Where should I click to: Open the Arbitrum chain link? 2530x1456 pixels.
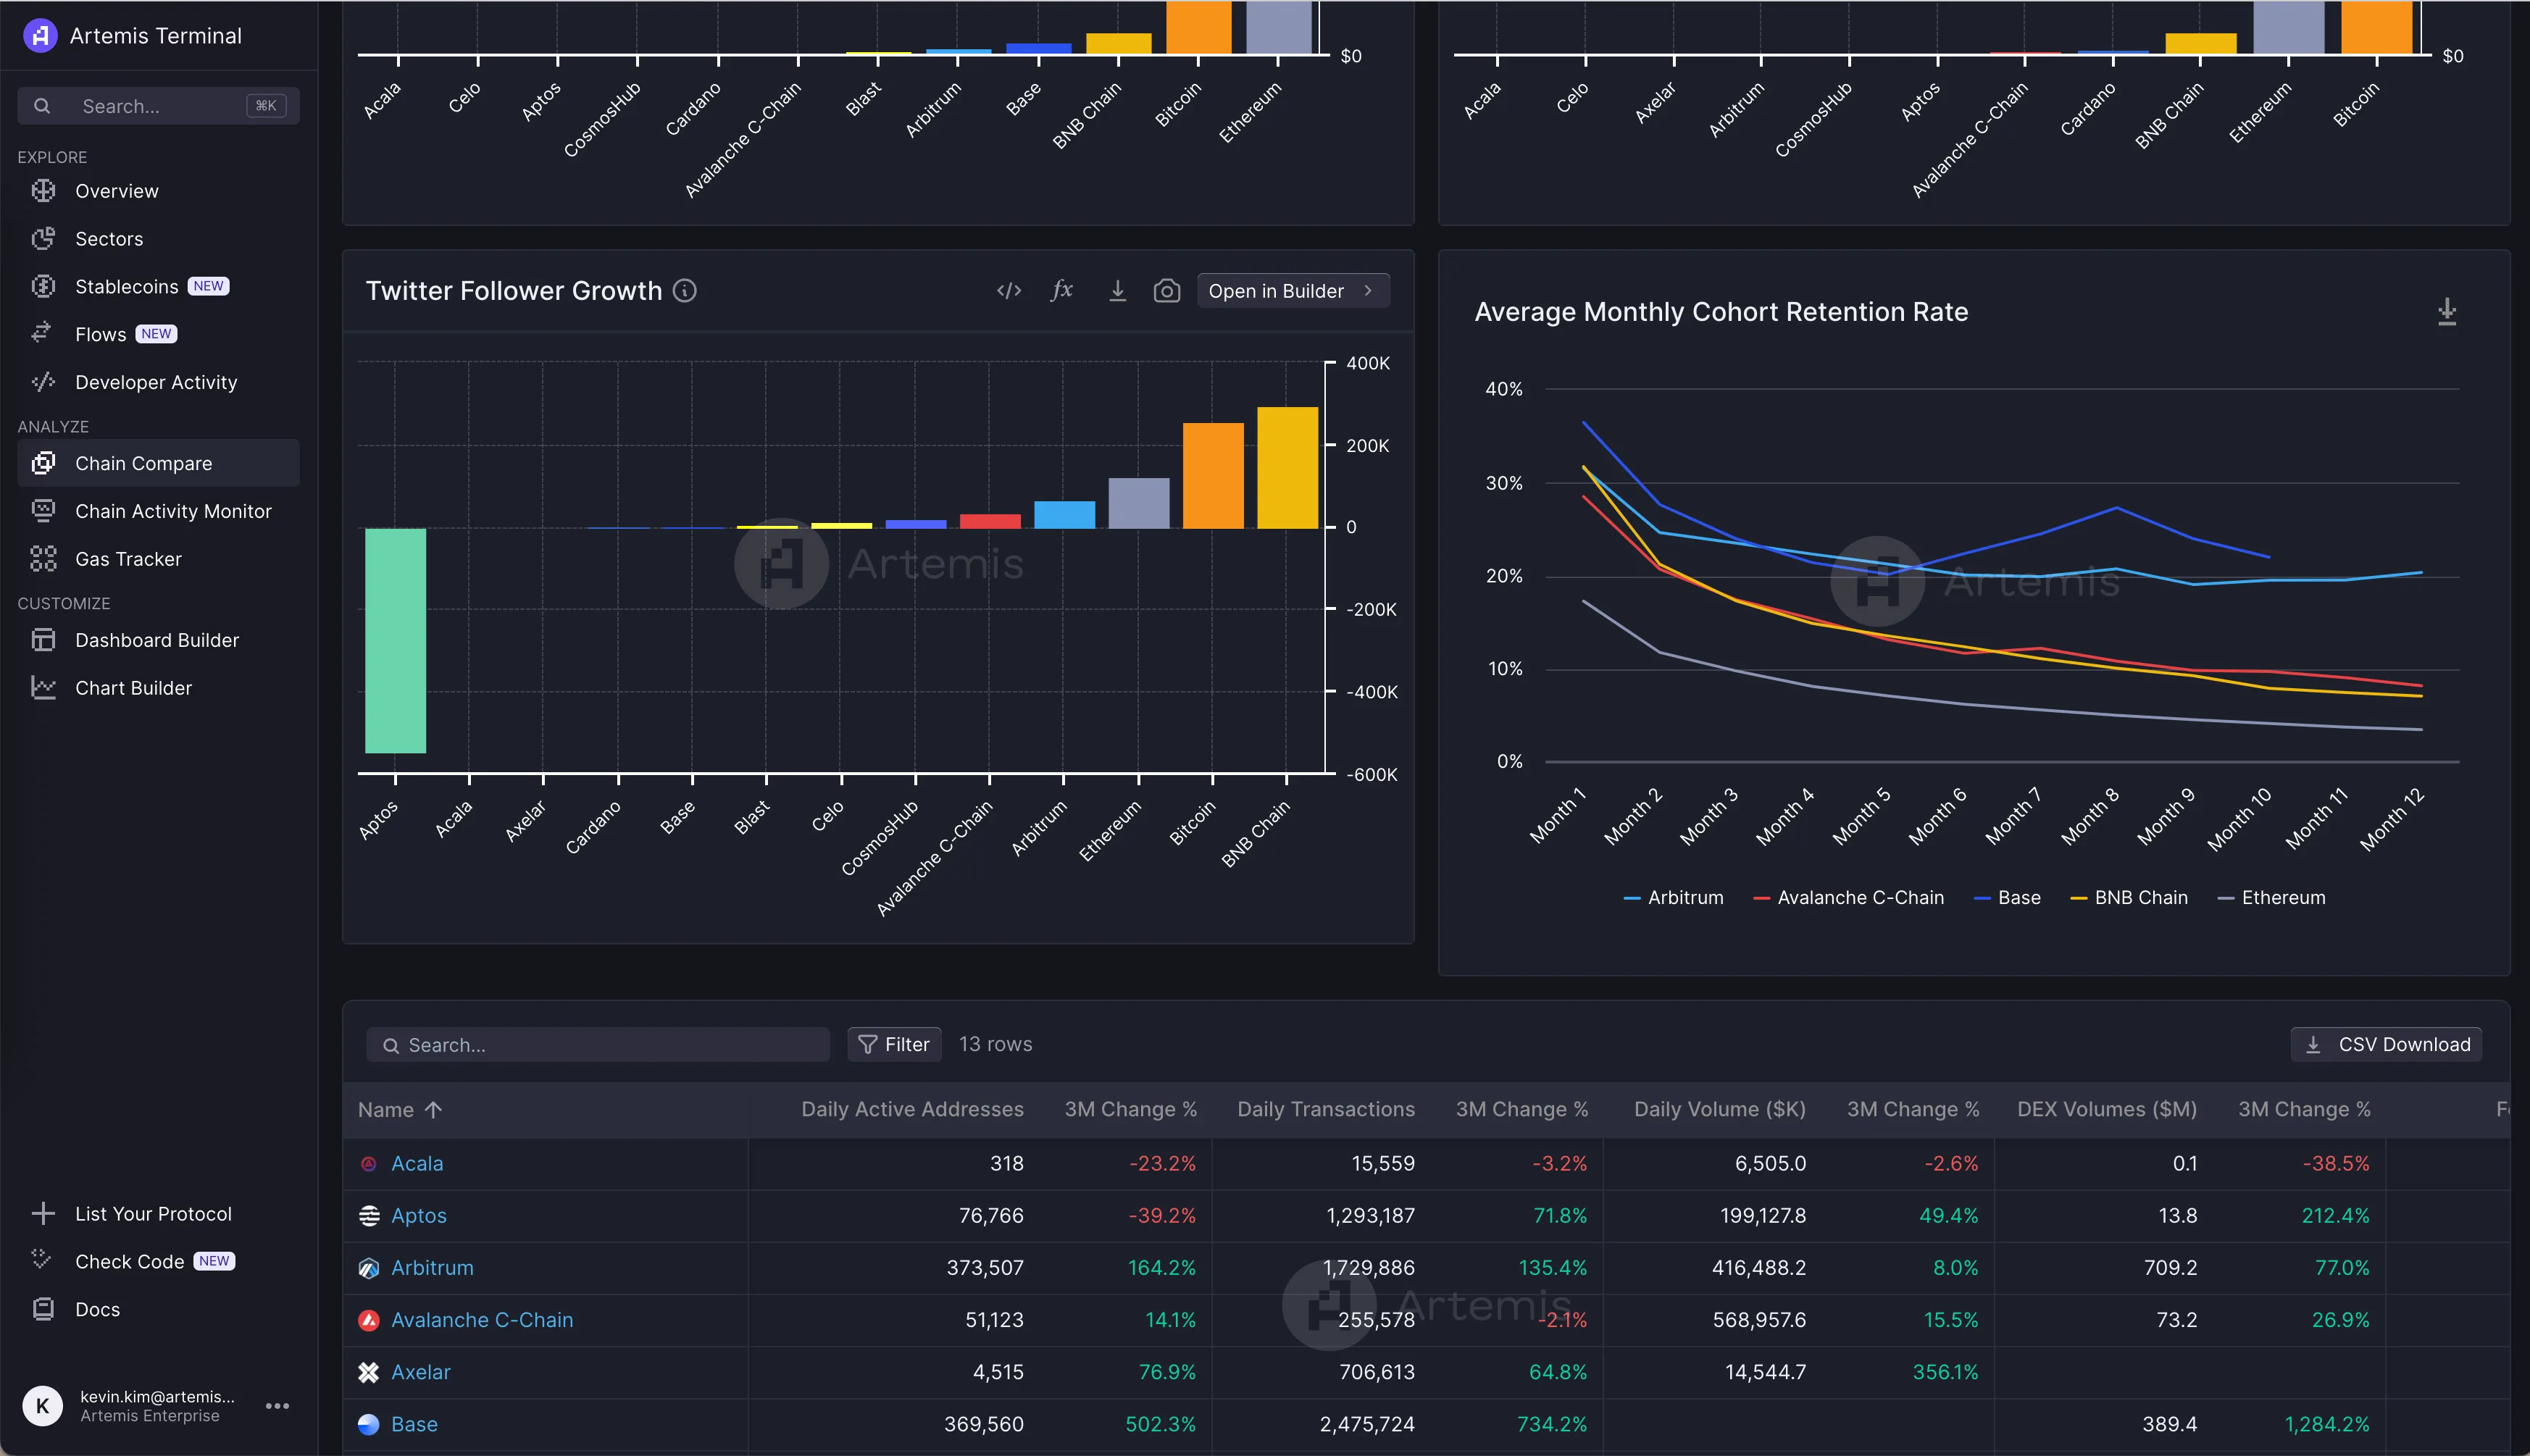432,1268
